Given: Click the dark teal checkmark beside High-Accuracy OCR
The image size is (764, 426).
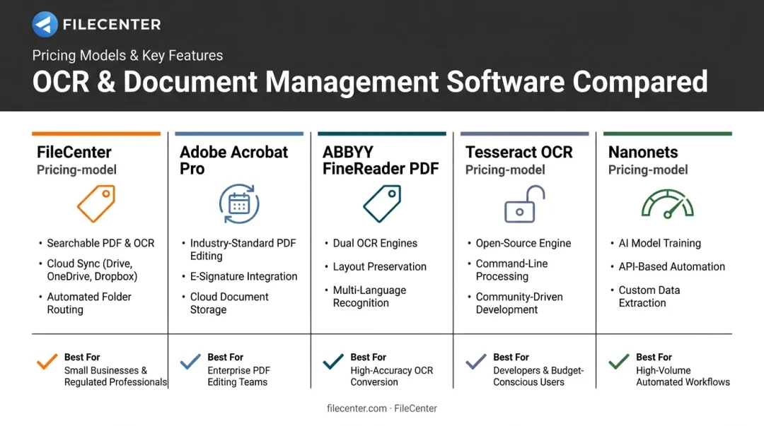Looking at the screenshot, I should coord(333,362).
